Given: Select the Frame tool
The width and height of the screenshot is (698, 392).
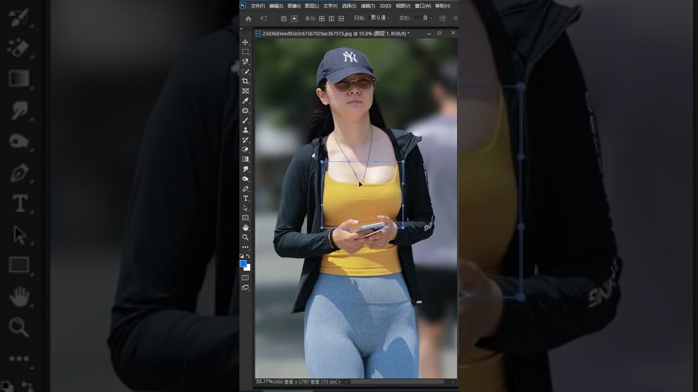Looking at the screenshot, I should (245, 91).
